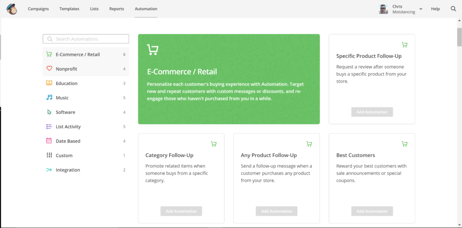Image resolution: width=462 pixels, height=228 pixels.
Task: Open the Help link
Action: point(435,9)
